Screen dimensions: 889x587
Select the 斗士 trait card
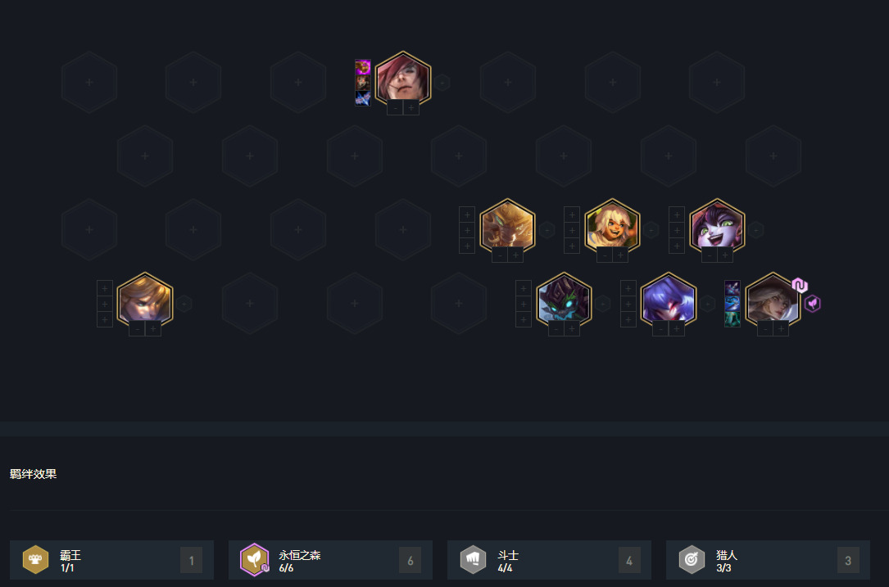pyautogui.click(x=550, y=560)
